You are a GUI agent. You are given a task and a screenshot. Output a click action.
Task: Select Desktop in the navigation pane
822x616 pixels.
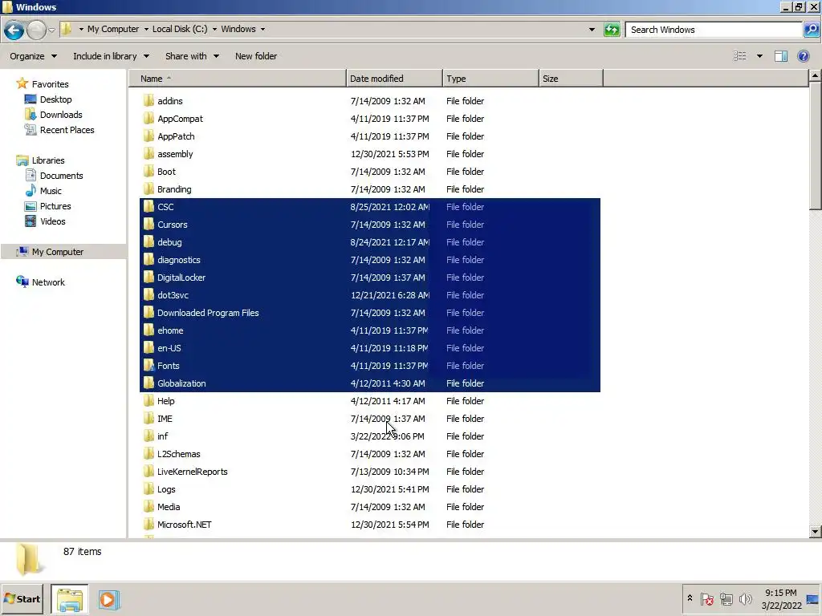[x=55, y=99]
